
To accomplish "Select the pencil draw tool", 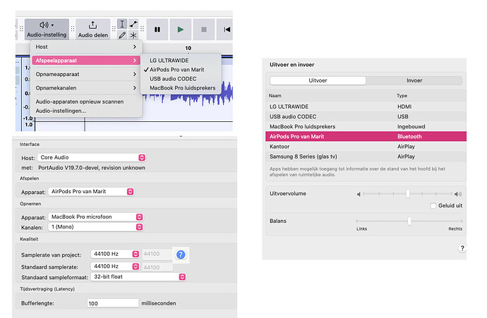I will (x=122, y=35).
